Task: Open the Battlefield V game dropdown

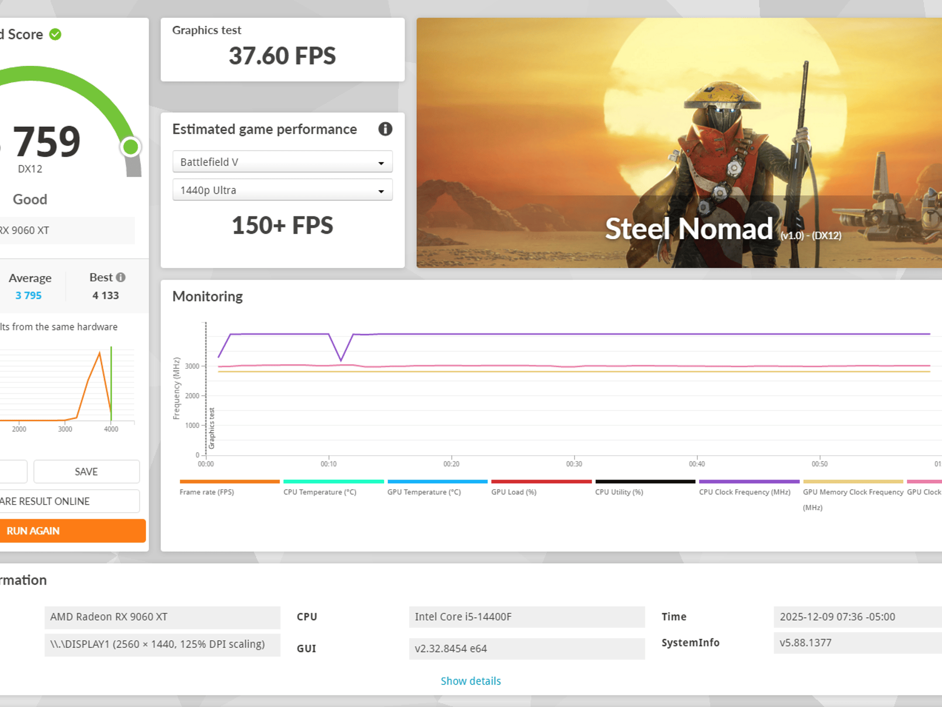Action: click(x=282, y=162)
